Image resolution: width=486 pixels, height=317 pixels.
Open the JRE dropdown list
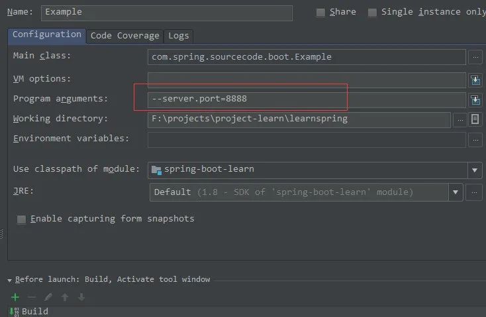coord(456,193)
